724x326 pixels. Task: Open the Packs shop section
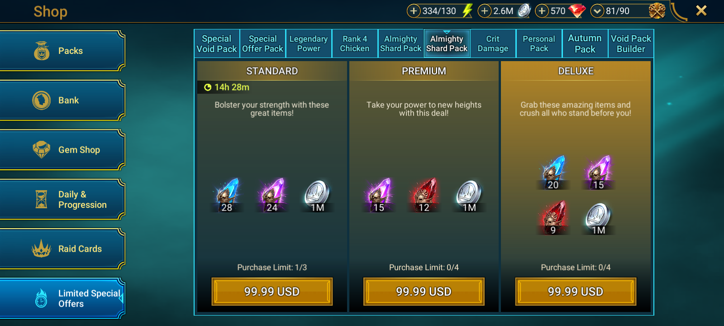click(62, 51)
